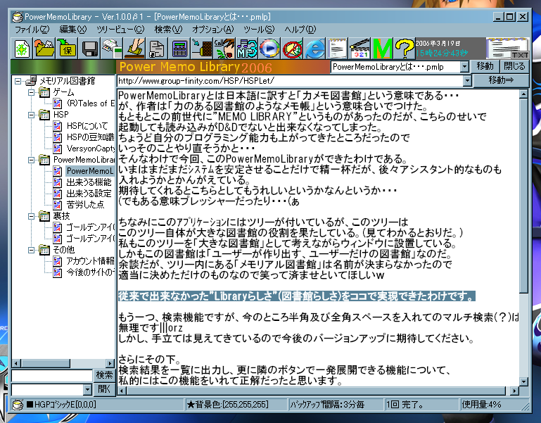
Task: Click the MP3 music note icon
Action: pos(247,49)
